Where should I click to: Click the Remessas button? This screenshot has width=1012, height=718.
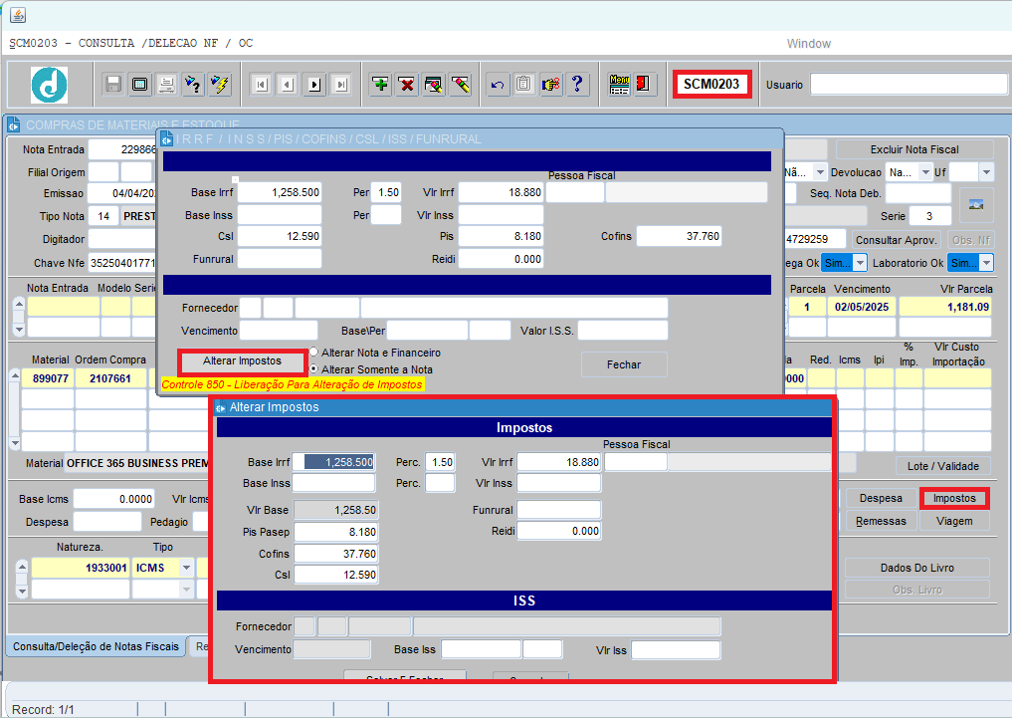pyautogui.click(x=881, y=521)
